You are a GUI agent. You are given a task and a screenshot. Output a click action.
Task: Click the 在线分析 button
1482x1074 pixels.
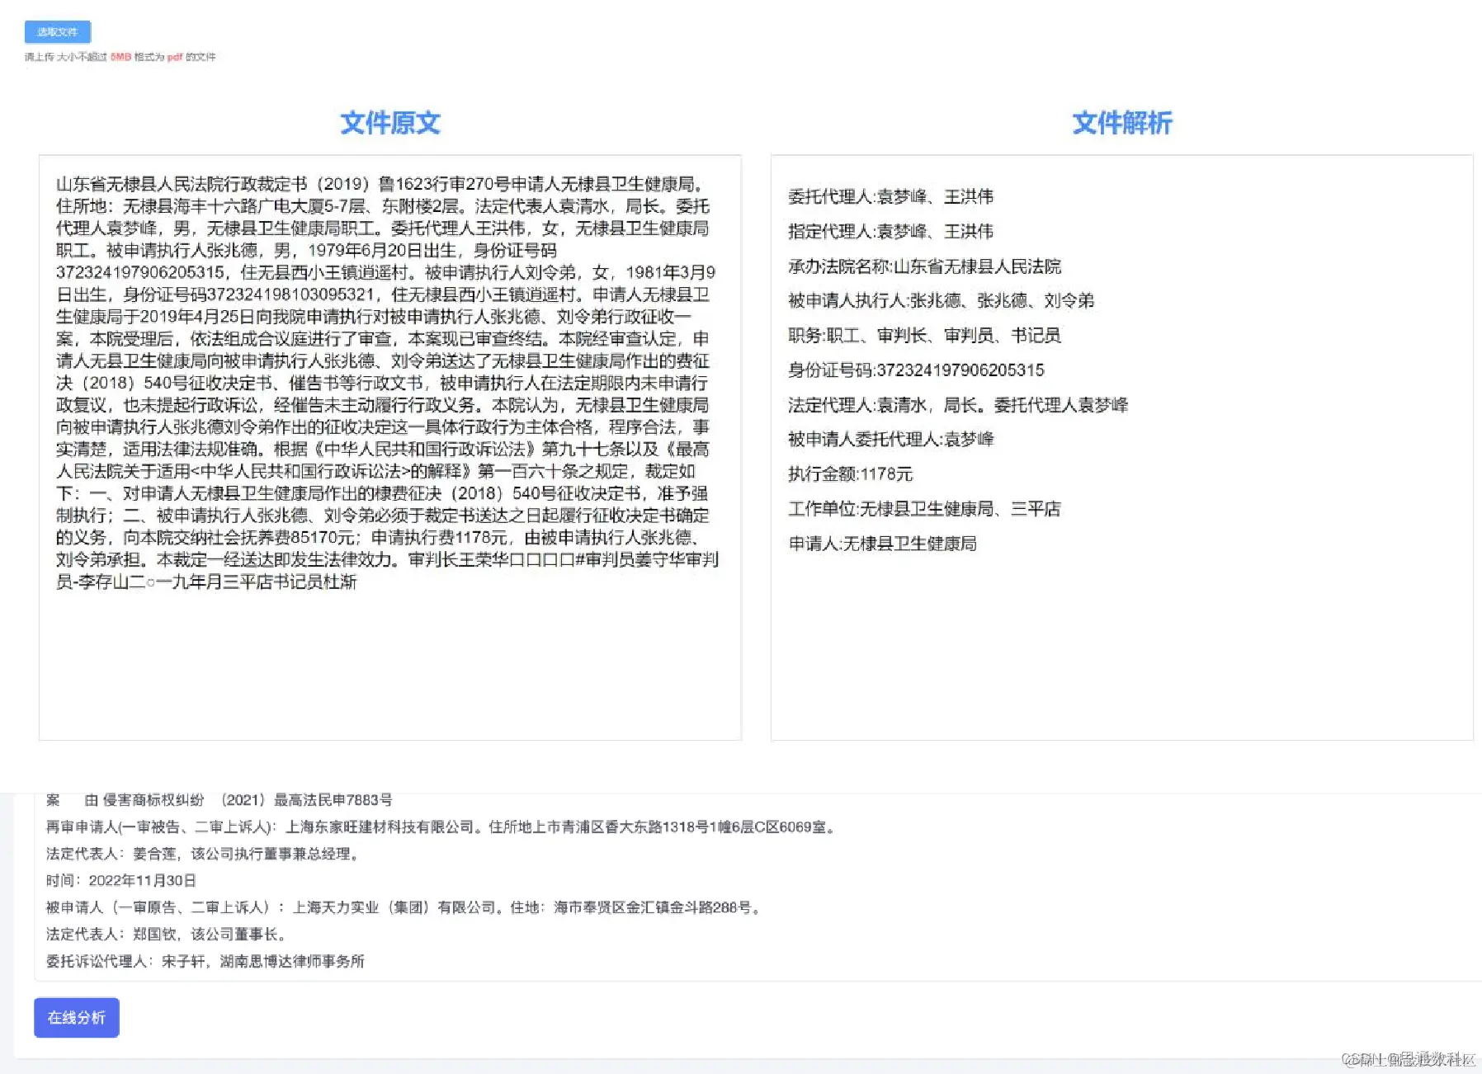tap(77, 1017)
